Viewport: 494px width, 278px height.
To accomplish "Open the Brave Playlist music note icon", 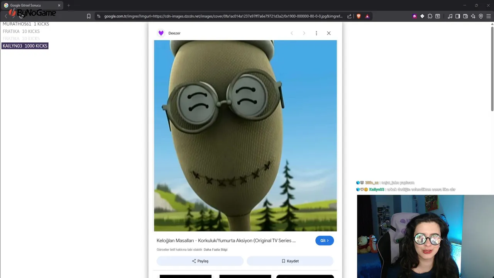I will (x=450, y=16).
